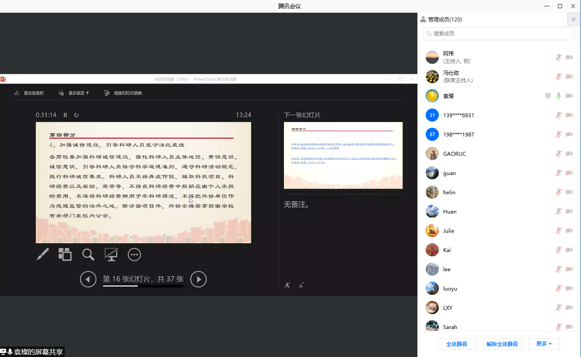The width and height of the screenshot is (581, 357).
Task: Open the see all slides grid
Action: tap(65, 255)
